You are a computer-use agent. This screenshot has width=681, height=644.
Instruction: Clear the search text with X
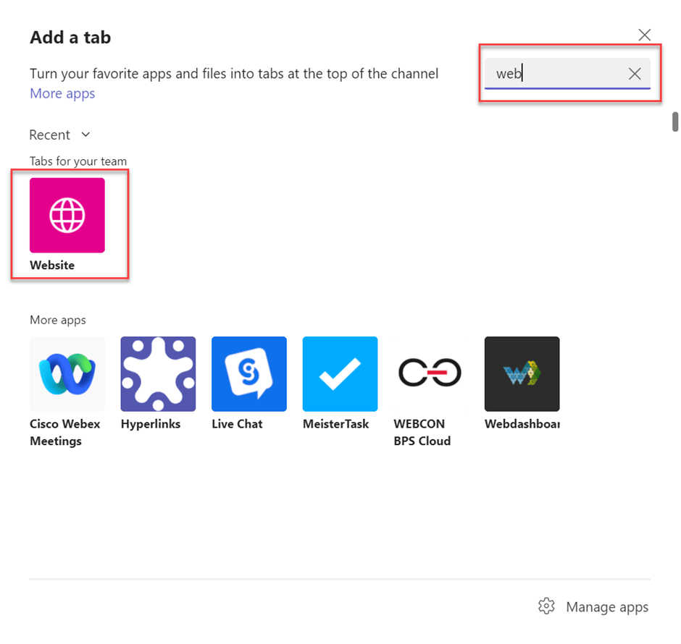click(635, 74)
